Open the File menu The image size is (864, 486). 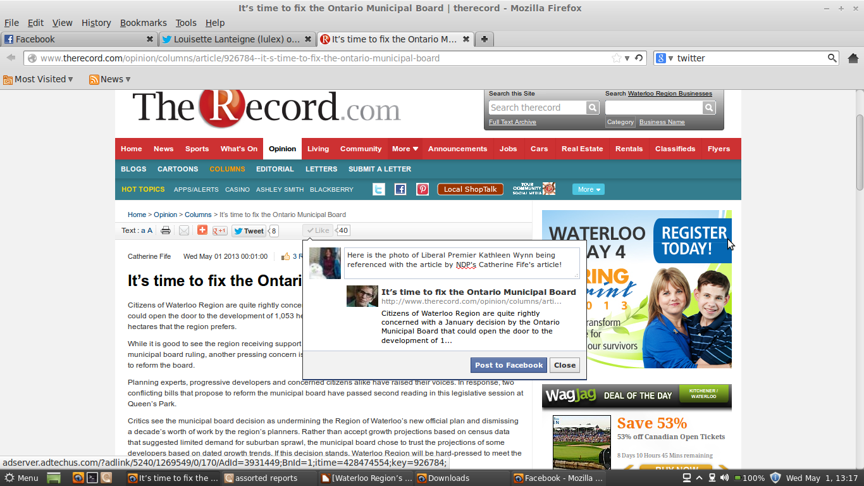11,23
